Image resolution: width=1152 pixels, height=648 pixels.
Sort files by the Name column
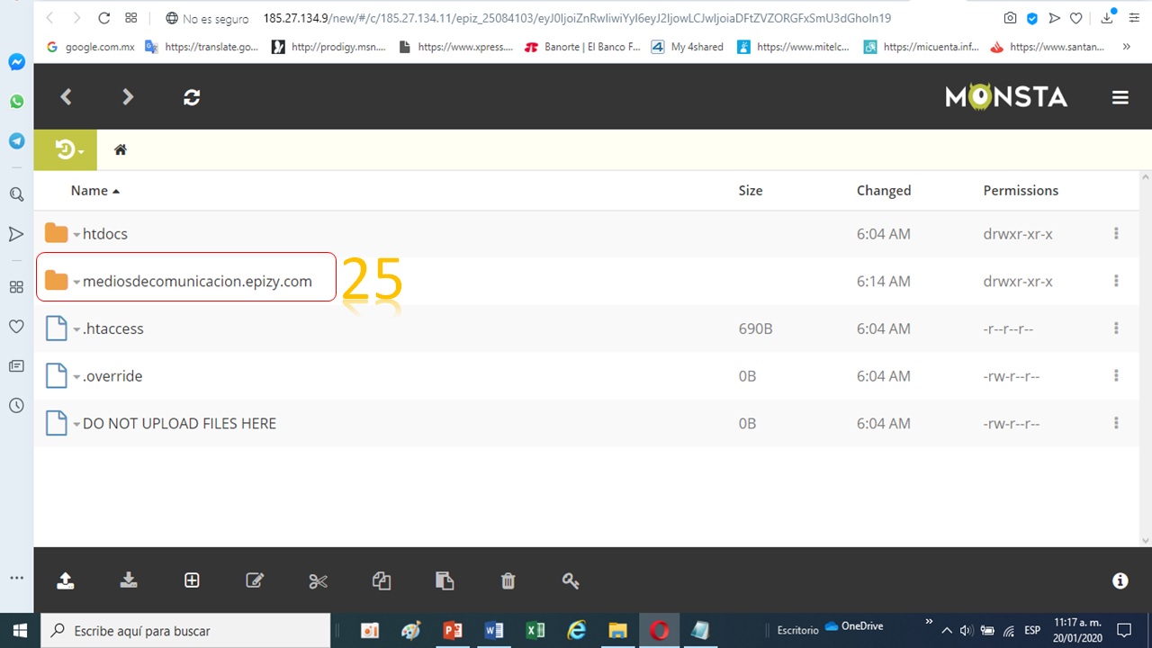(x=89, y=191)
